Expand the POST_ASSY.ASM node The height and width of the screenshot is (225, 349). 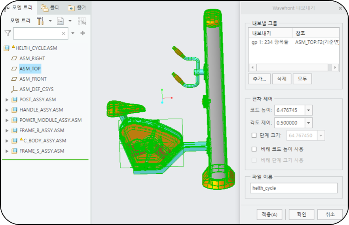coord(7,100)
